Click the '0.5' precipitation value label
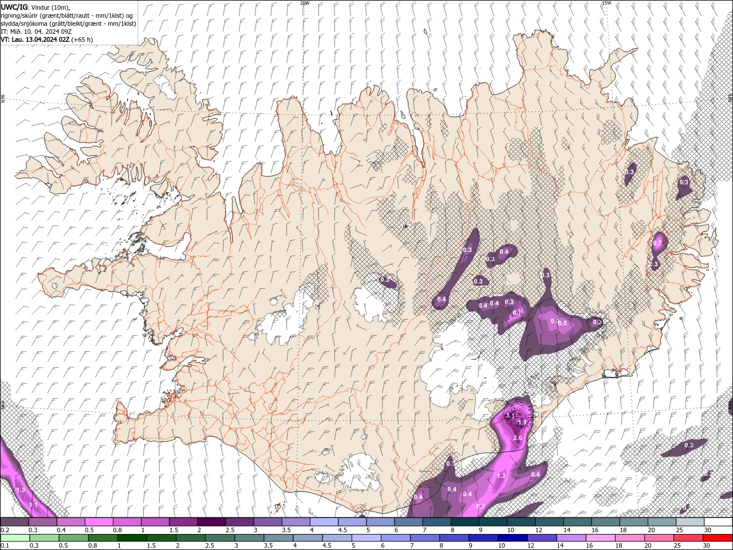 coord(562,323)
